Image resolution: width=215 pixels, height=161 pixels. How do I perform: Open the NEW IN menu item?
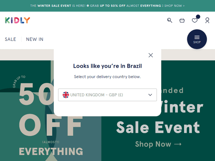coord(35,39)
